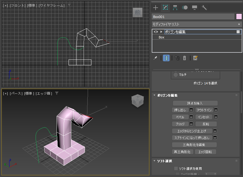Open the モディファイヤ リスト dropdown
The height and width of the screenshot is (177, 243).
coord(197,24)
